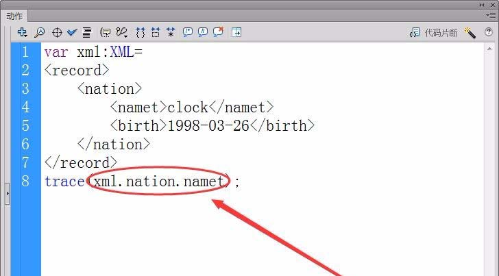Open the add new script item menu

click(22, 32)
